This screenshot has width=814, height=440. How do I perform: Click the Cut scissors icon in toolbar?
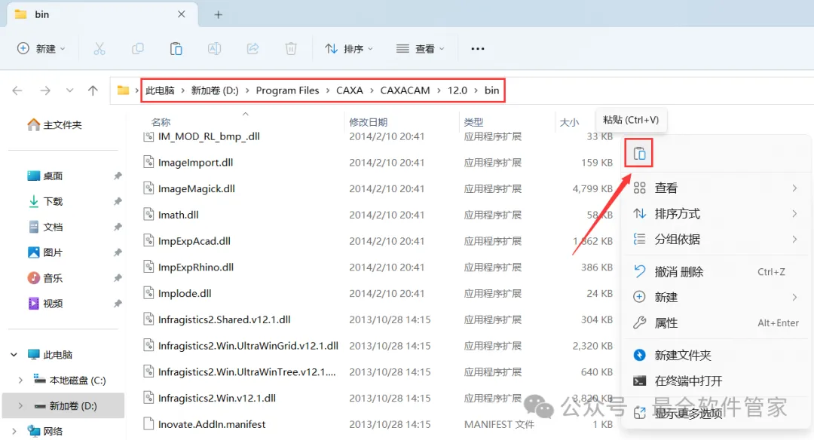[x=99, y=49]
